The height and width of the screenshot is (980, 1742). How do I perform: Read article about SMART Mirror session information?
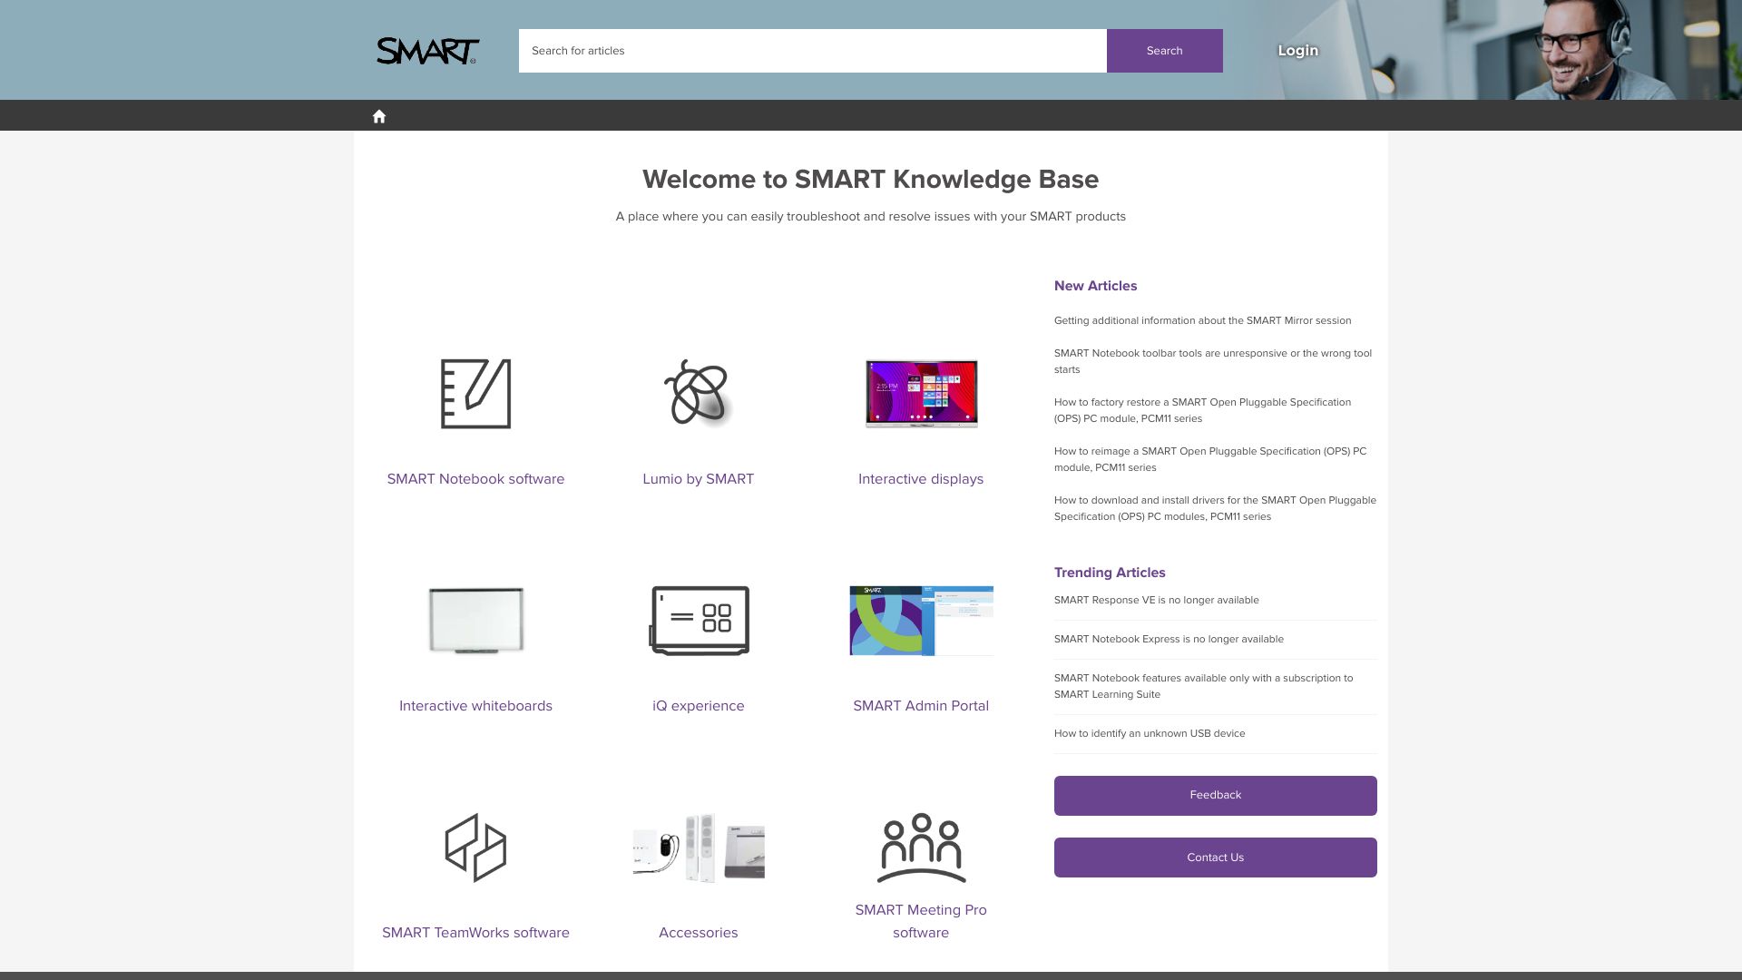click(1202, 320)
